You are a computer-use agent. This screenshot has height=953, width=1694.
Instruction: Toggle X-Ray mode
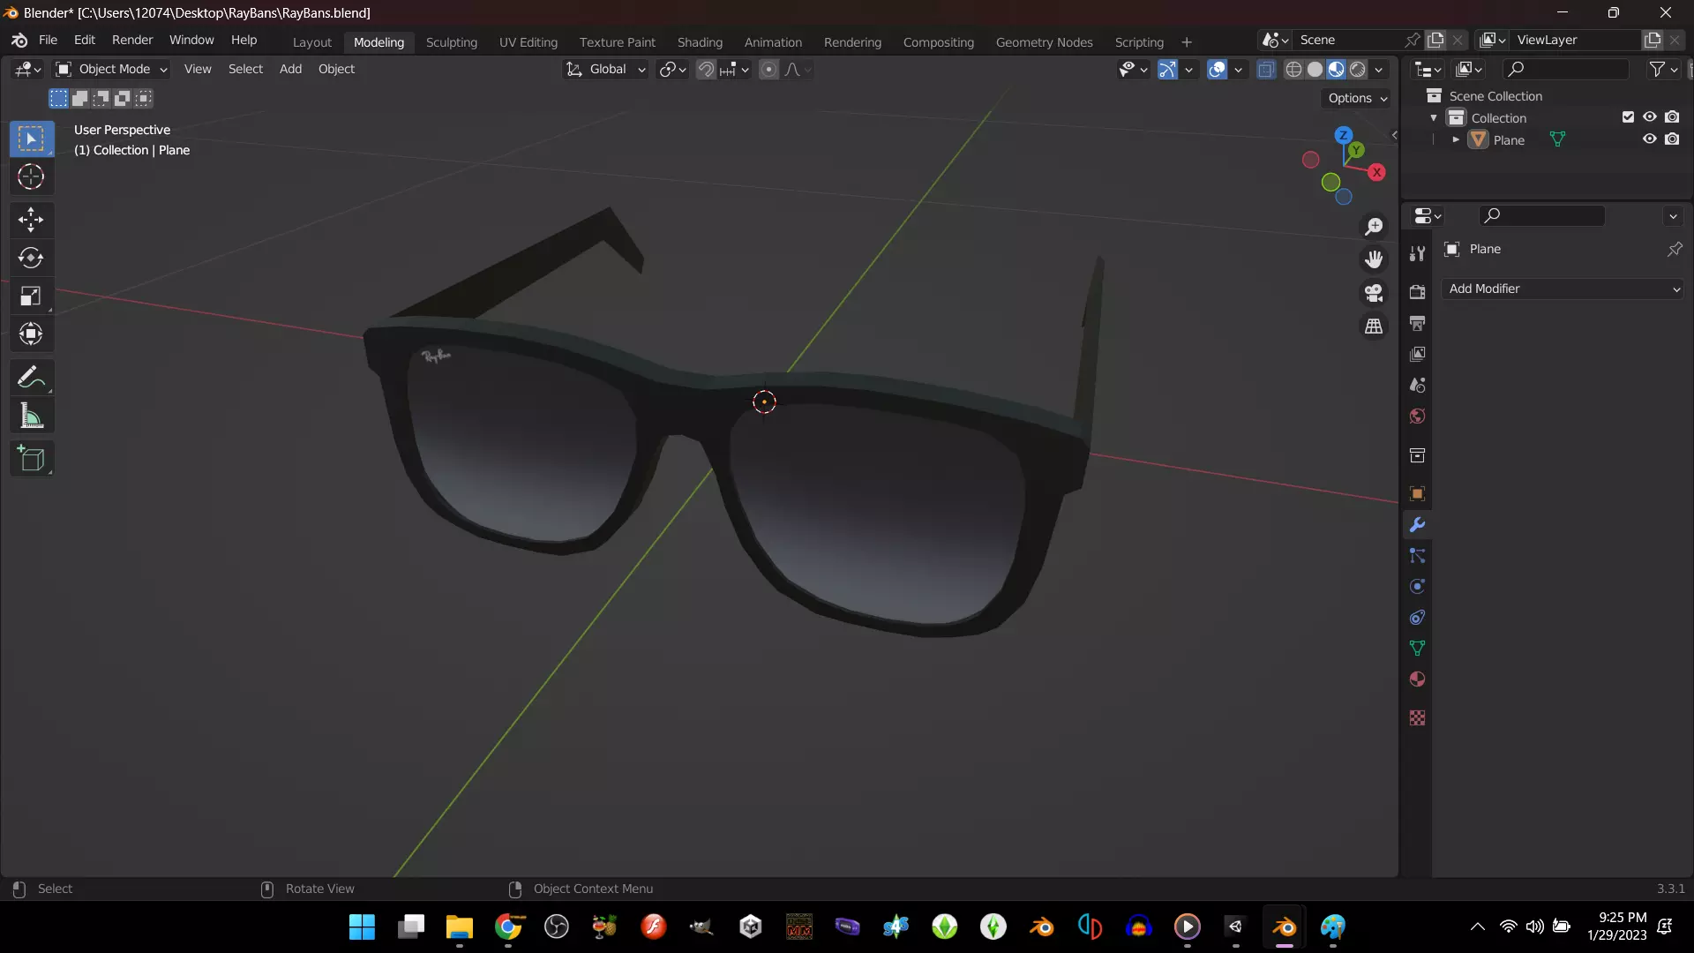tap(1266, 70)
